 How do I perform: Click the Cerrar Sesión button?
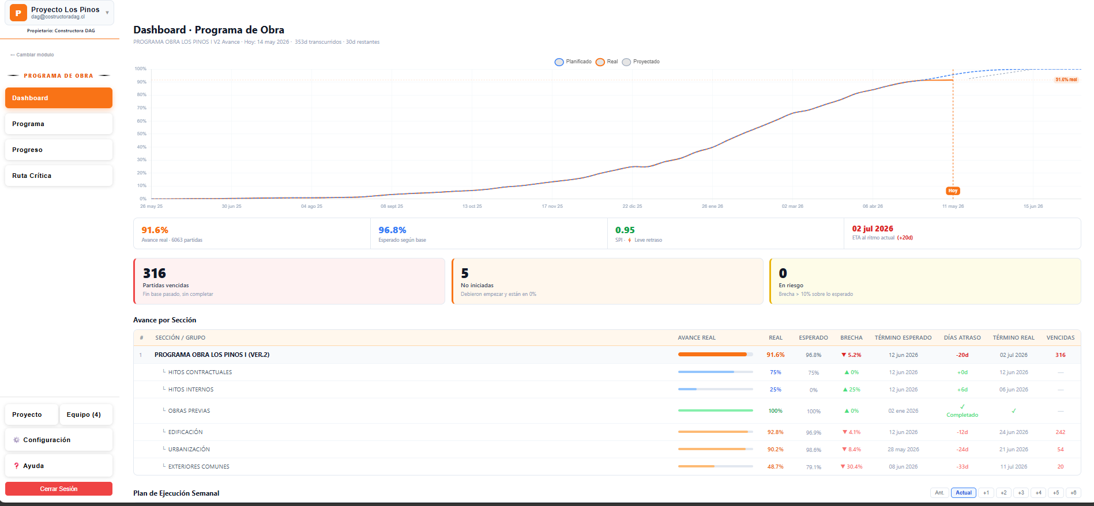point(59,489)
